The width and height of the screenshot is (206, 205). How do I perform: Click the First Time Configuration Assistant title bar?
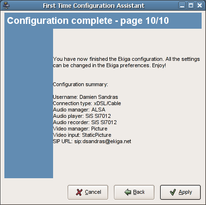coord(94,6)
